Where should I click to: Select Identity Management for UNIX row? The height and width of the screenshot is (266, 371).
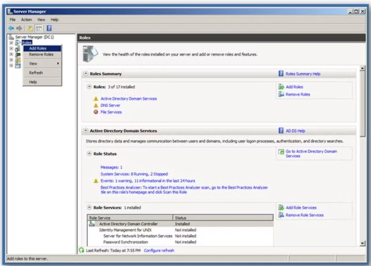[x=180, y=230]
